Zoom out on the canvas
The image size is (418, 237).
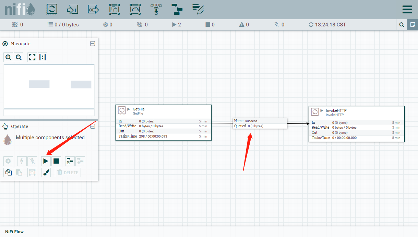pos(19,57)
